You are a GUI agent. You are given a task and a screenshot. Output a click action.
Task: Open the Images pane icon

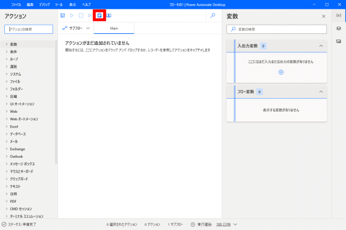(339, 41)
